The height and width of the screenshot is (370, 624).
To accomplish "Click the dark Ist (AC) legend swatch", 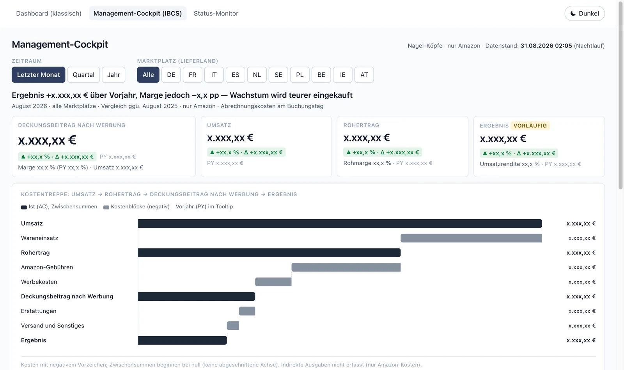I will click(x=24, y=207).
